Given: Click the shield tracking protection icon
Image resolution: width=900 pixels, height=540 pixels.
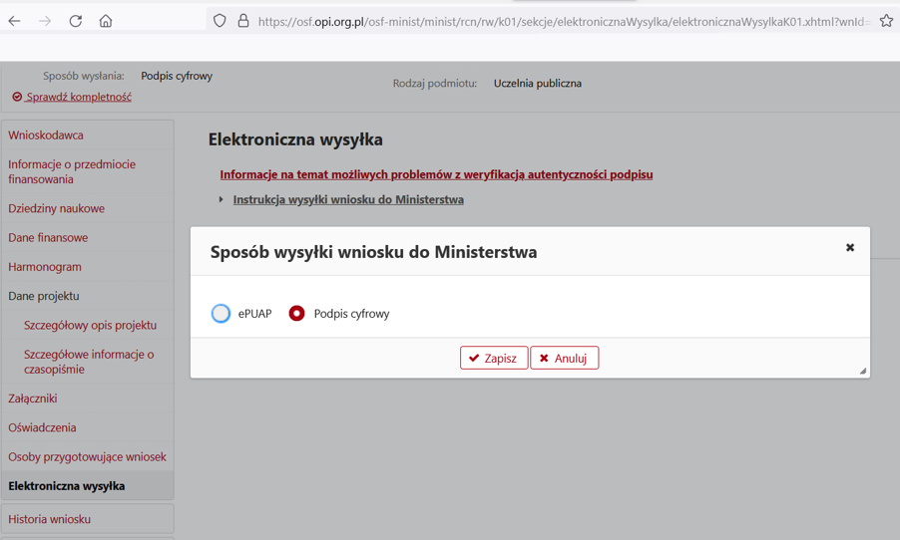Looking at the screenshot, I should point(220,21).
